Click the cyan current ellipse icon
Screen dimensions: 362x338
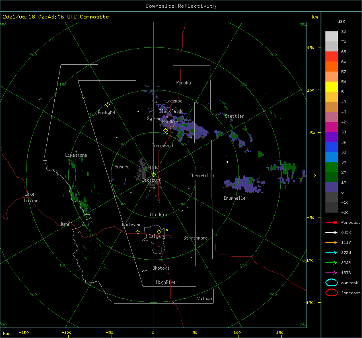331,283
